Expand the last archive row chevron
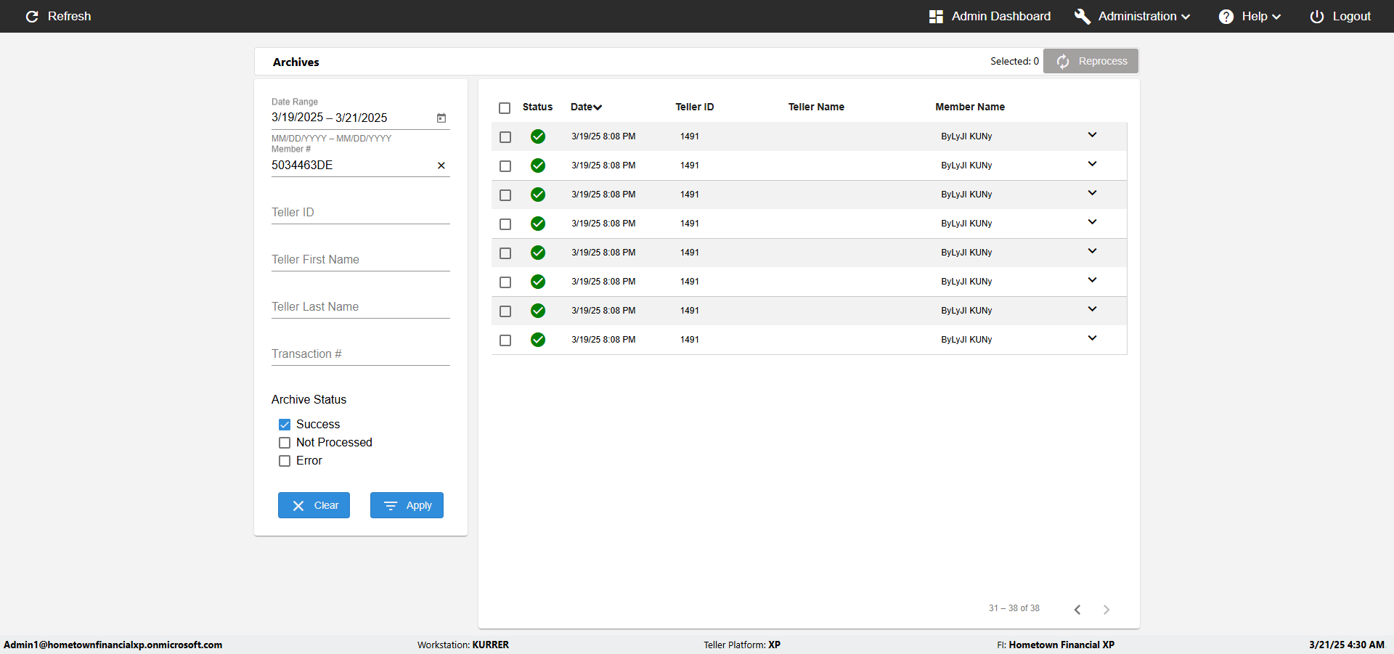This screenshot has height=654, width=1394. tap(1092, 338)
